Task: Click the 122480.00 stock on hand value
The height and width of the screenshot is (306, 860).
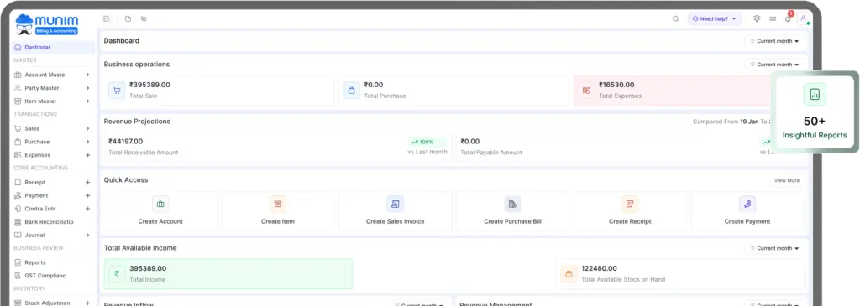Action: click(x=599, y=268)
